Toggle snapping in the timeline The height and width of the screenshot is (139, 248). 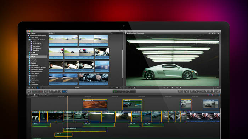[x=219, y=95]
